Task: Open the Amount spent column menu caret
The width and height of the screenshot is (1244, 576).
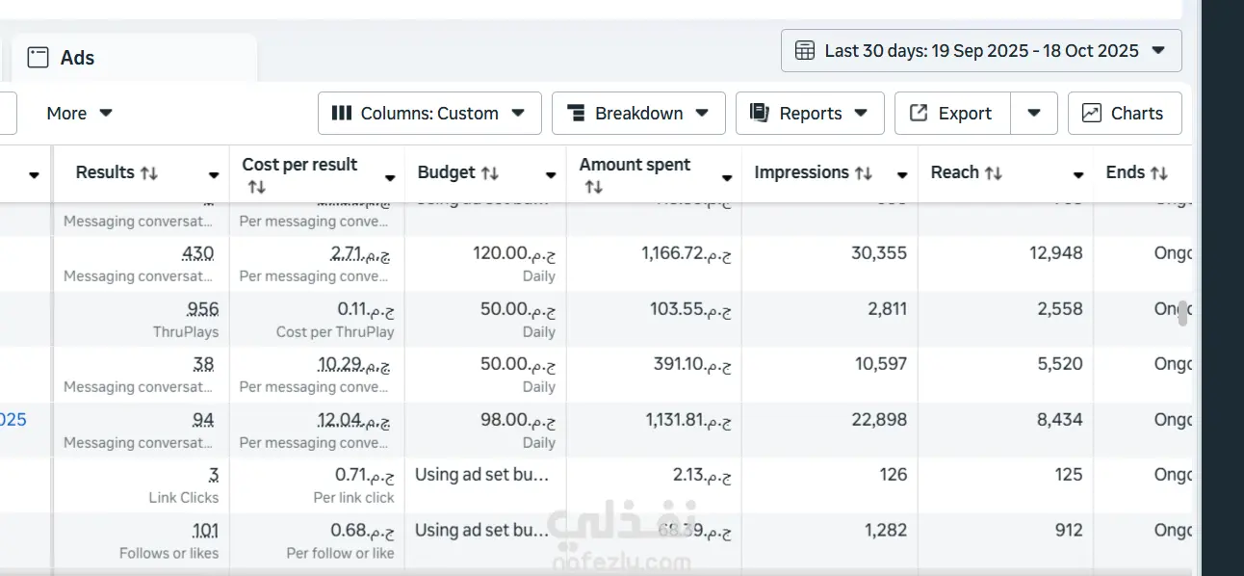Action: pyautogui.click(x=727, y=177)
